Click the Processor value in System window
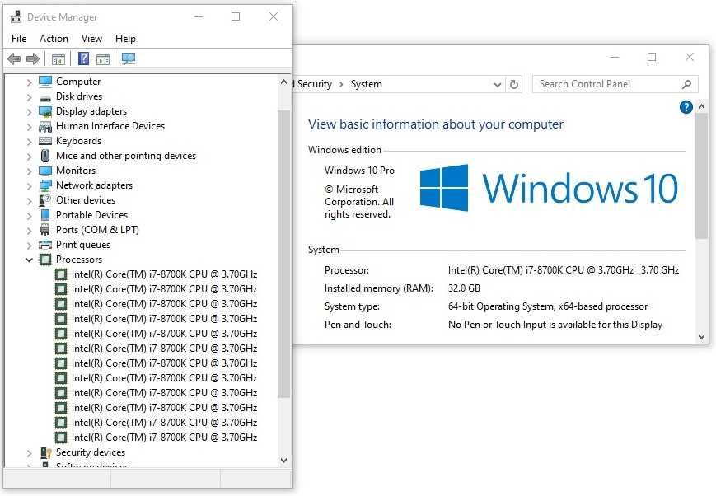The height and width of the screenshot is (496, 716). [564, 270]
